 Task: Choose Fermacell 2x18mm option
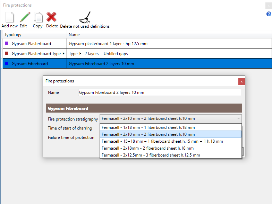tap(171, 148)
